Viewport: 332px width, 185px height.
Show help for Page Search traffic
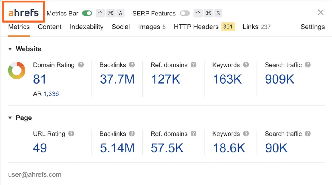tap(308, 134)
